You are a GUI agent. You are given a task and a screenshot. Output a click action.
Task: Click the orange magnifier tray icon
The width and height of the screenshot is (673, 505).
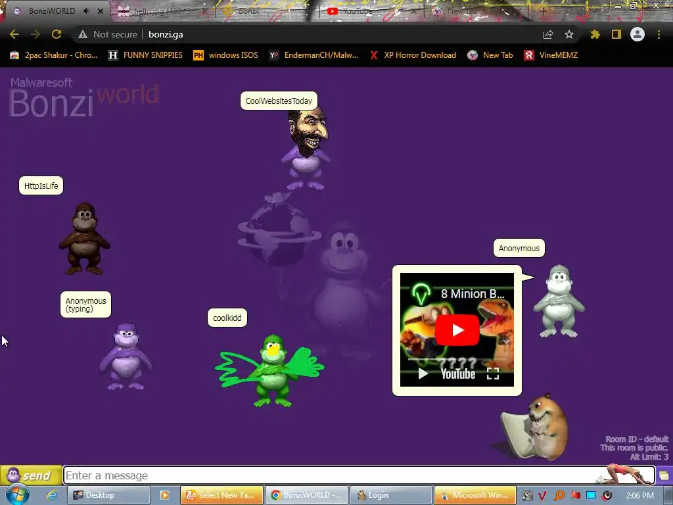click(x=559, y=496)
